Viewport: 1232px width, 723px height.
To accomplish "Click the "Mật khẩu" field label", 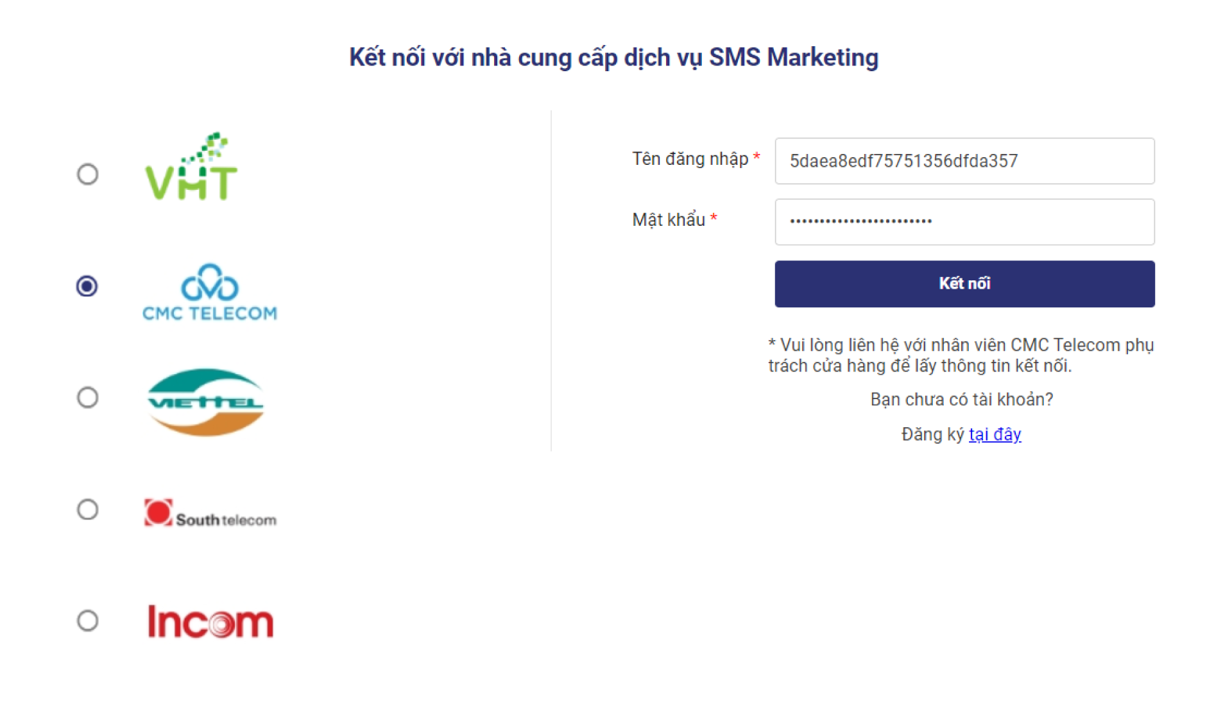I will point(669,220).
